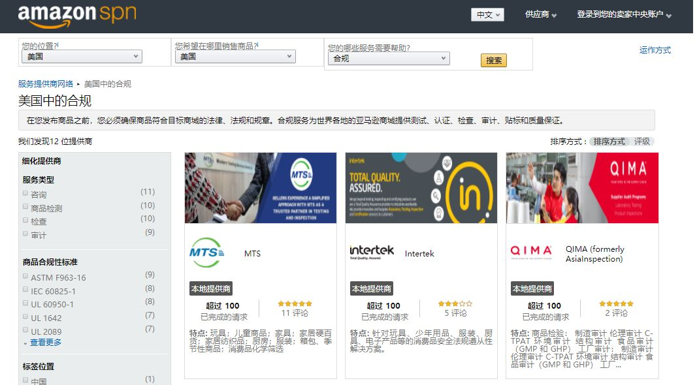The image size is (697, 385).
Task: Sort providers by 评级
Action: 642,142
